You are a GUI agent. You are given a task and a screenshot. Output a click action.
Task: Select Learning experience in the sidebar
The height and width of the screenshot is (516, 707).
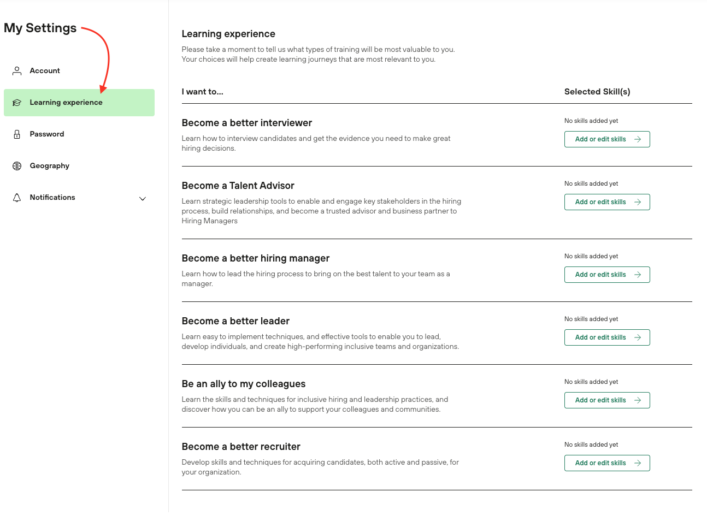[66, 103]
